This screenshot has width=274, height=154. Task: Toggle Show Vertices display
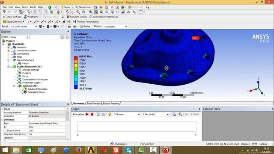click(12, 17)
